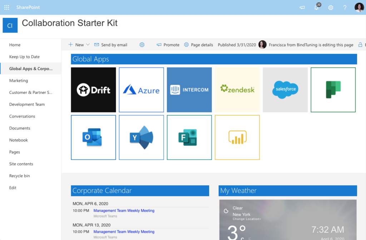The height and width of the screenshot is (240, 366).
Task: Click the 7:32 AM time display
Action: coord(328,230)
